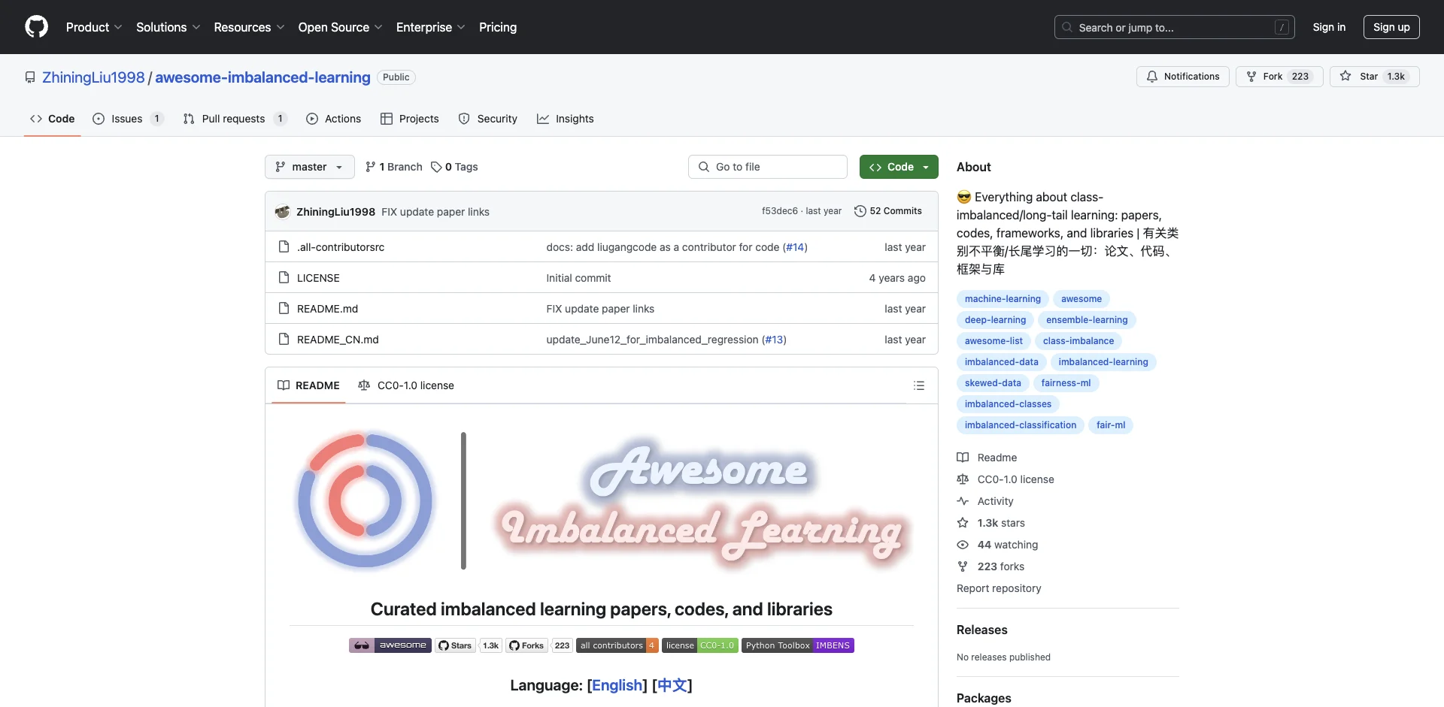Click Report repository link

coord(999,588)
